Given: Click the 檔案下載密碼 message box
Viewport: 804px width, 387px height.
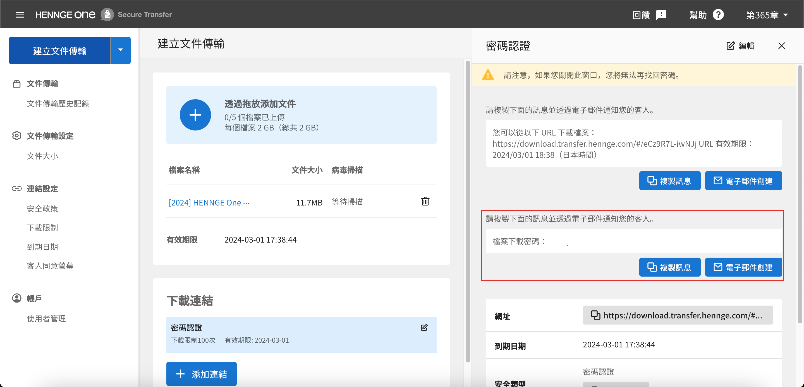Looking at the screenshot, I should [634, 241].
